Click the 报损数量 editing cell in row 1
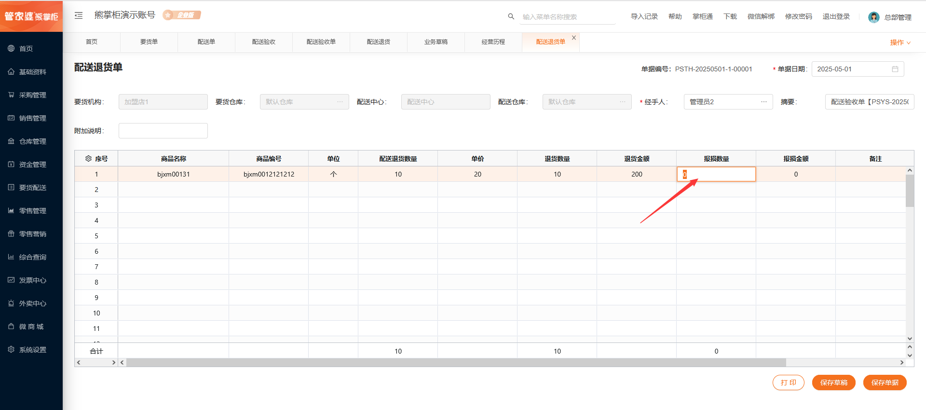This screenshot has width=926, height=410. (716, 174)
